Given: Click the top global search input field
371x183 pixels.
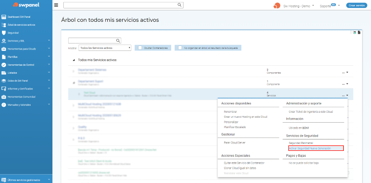Looking at the screenshot, I should point(123,5).
